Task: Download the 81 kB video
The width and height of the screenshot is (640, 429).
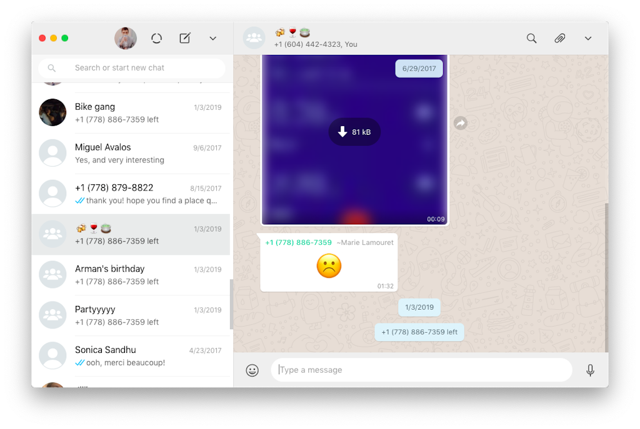Action: (x=354, y=132)
